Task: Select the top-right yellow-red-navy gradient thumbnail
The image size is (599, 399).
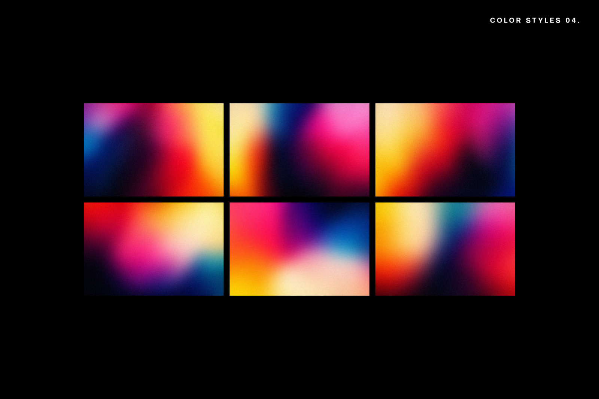Action: [445, 150]
